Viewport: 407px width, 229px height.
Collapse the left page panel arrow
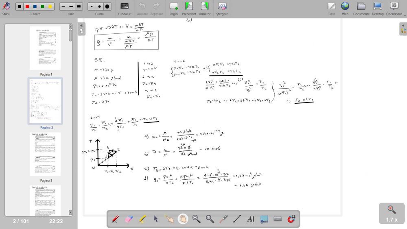pos(81,25)
